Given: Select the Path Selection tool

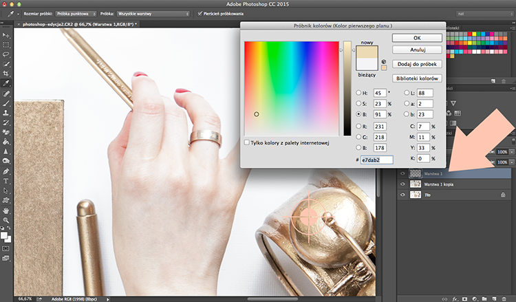Looking at the screenshot, I should tap(6, 191).
